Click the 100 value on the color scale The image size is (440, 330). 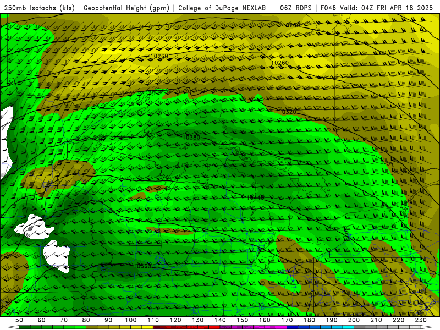pos(131,320)
